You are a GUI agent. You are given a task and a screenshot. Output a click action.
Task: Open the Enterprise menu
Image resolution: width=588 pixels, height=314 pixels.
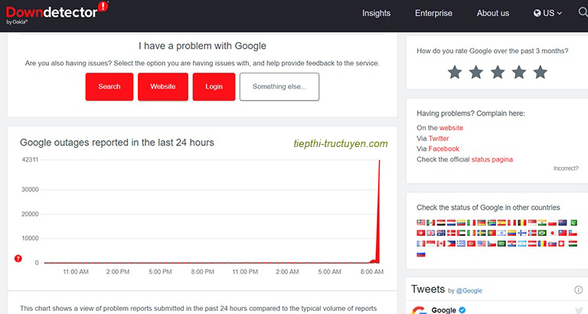(x=433, y=13)
